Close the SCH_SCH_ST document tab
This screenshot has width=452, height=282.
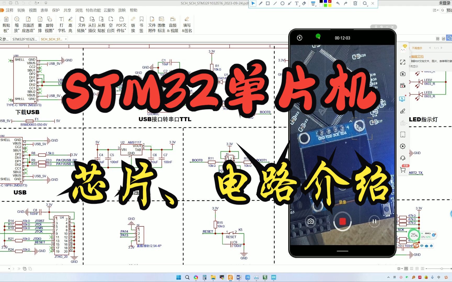click(x=66, y=39)
